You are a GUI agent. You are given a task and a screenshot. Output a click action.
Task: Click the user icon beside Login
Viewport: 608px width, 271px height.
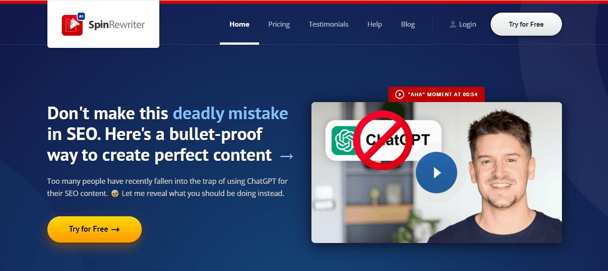click(x=453, y=24)
